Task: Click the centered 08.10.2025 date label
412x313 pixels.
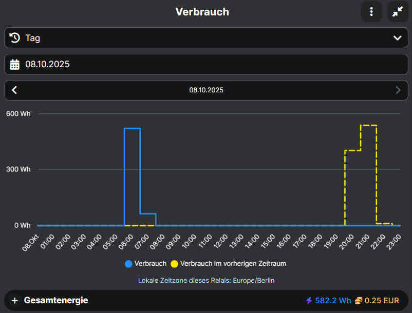Action: [206, 90]
